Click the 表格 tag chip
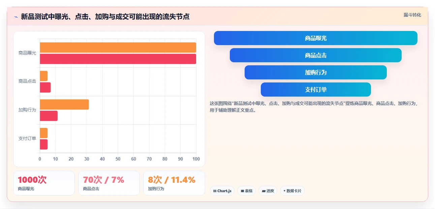 point(246,191)
